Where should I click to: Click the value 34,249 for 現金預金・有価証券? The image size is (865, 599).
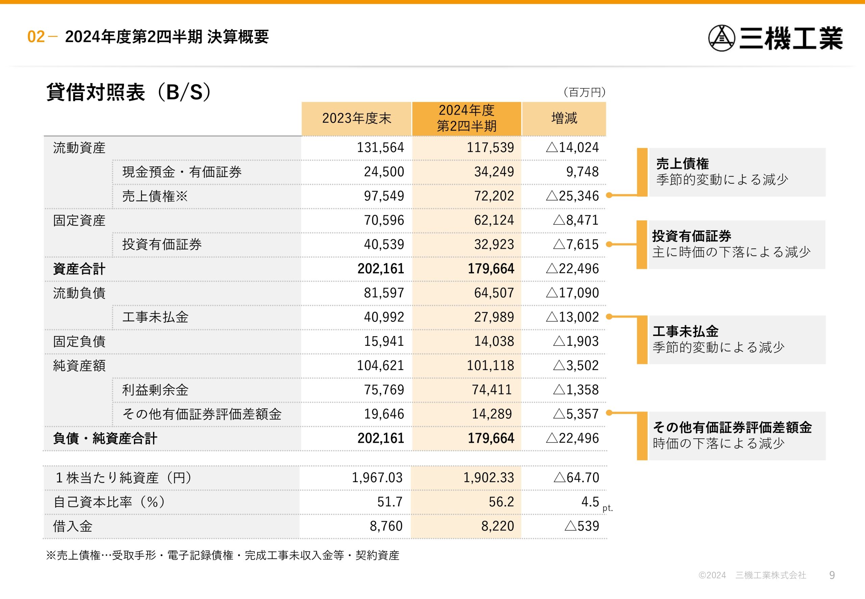pyautogui.click(x=494, y=172)
